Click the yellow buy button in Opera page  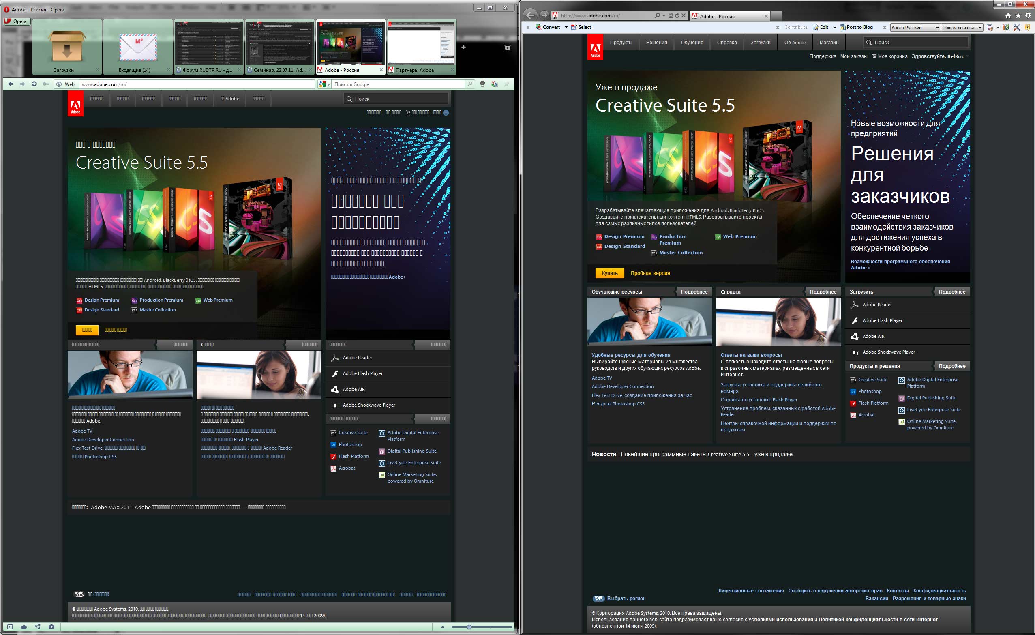[87, 330]
